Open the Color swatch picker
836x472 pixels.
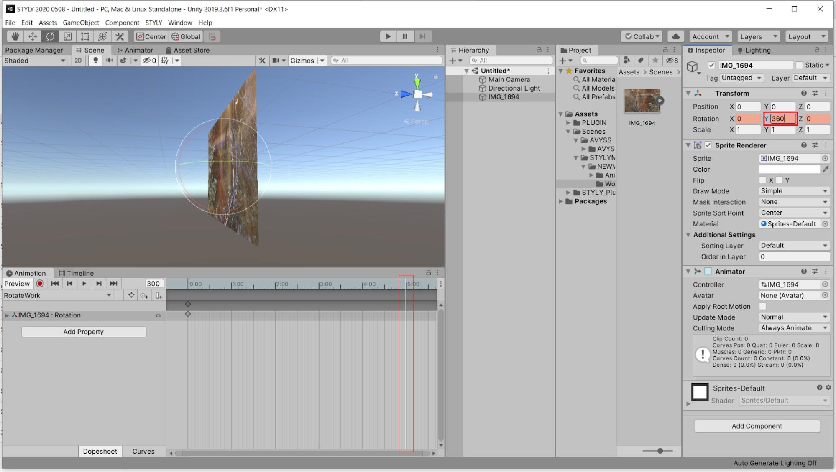pyautogui.click(x=790, y=169)
